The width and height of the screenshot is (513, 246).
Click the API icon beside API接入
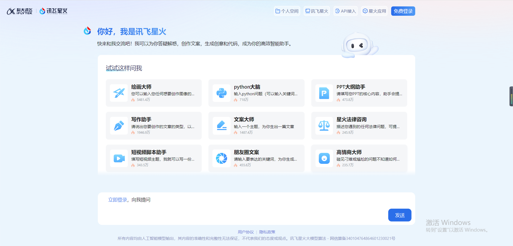click(337, 11)
